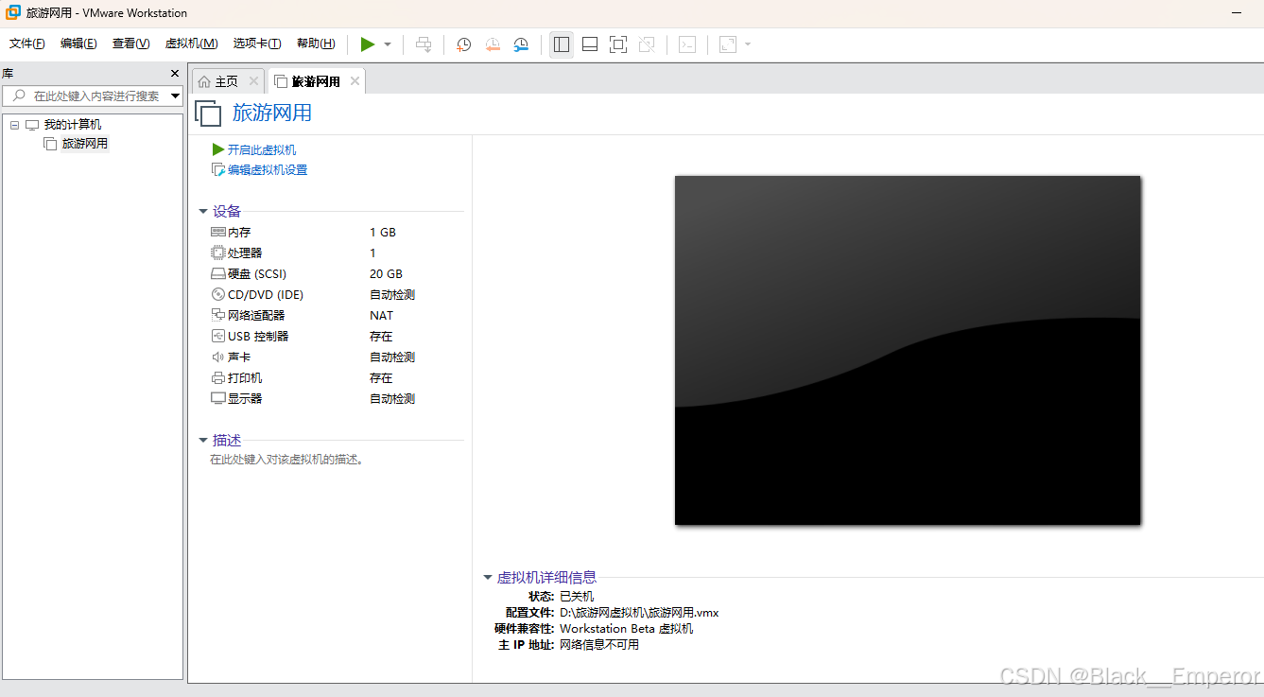Collapse the 设备 section
The width and height of the screenshot is (1264, 697).
point(203,212)
